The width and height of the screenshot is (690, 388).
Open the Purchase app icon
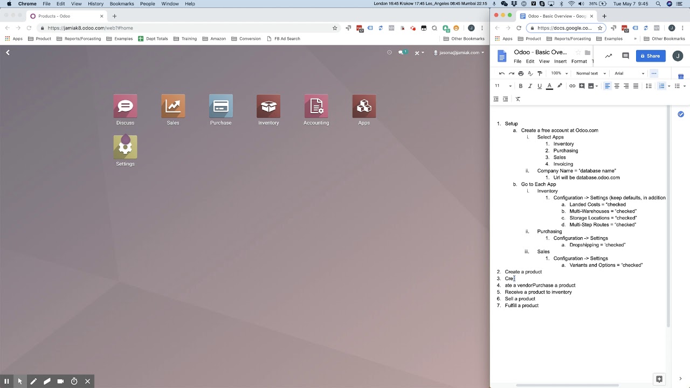[221, 106]
